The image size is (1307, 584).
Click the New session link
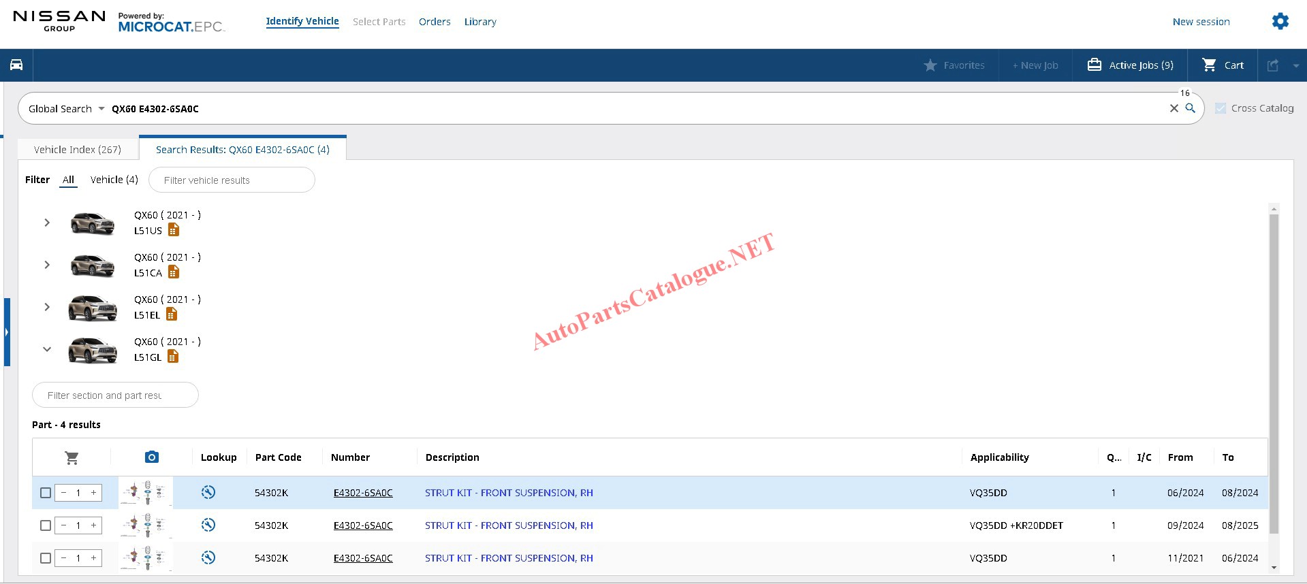[x=1201, y=22]
